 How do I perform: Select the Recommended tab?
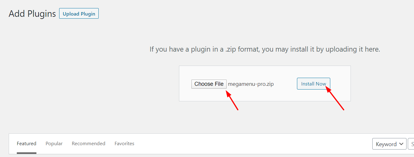(x=88, y=143)
